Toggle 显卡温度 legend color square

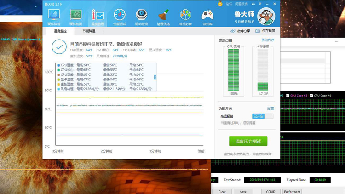pos(58,80)
